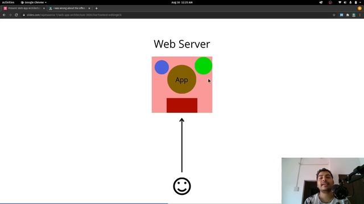Click the smiley face user icon
The width and height of the screenshot is (364, 204).
point(182,186)
